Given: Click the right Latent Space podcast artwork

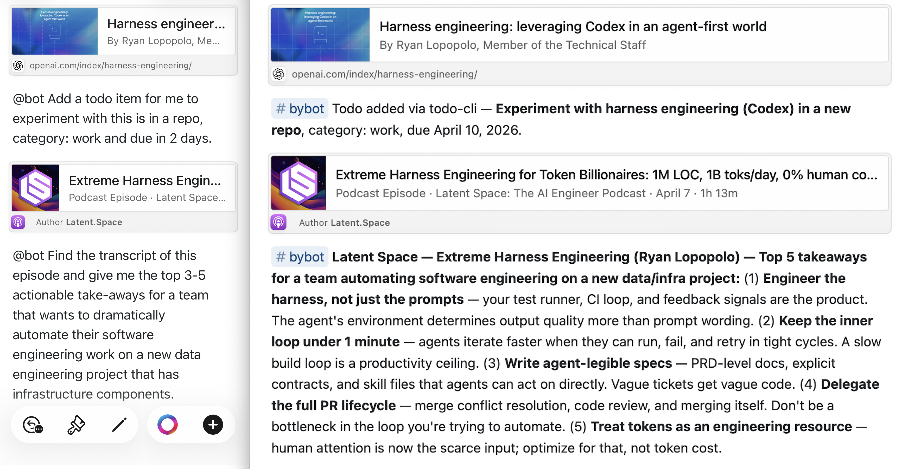Looking at the screenshot, I should pyautogui.click(x=298, y=183).
